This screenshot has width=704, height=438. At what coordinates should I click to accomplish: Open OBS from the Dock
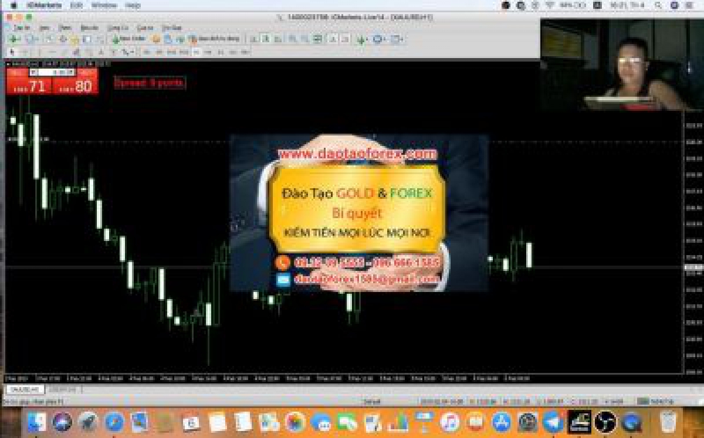pyautogui.click(x=605, y=422)
